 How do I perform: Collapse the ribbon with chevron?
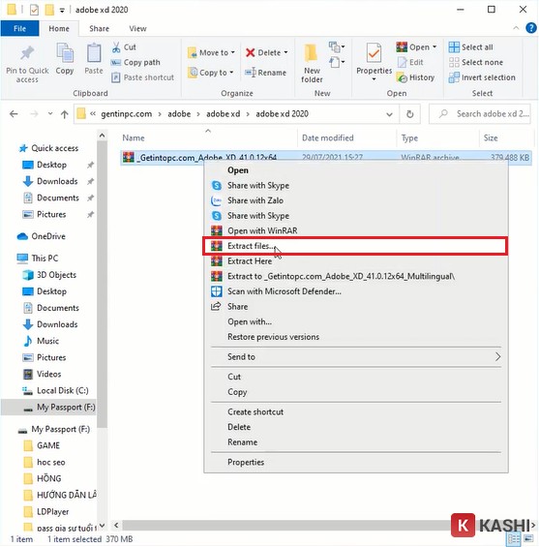pyautogui.click(x=516, y=28)
